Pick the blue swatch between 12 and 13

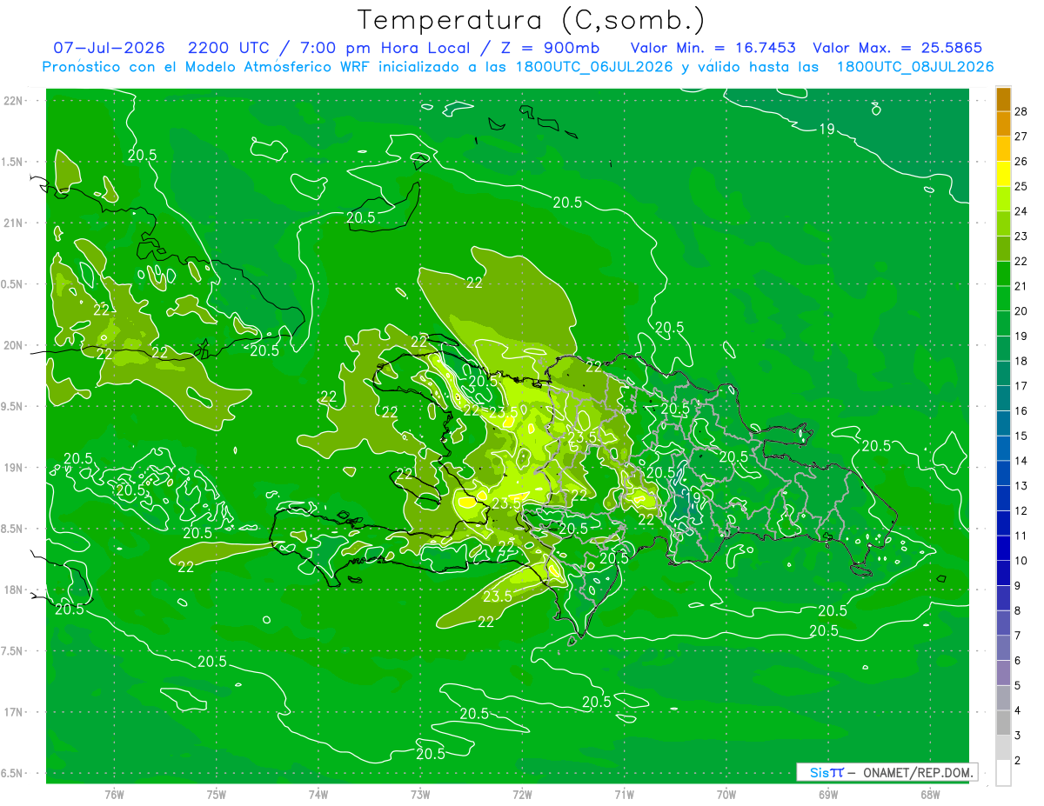1003,498
